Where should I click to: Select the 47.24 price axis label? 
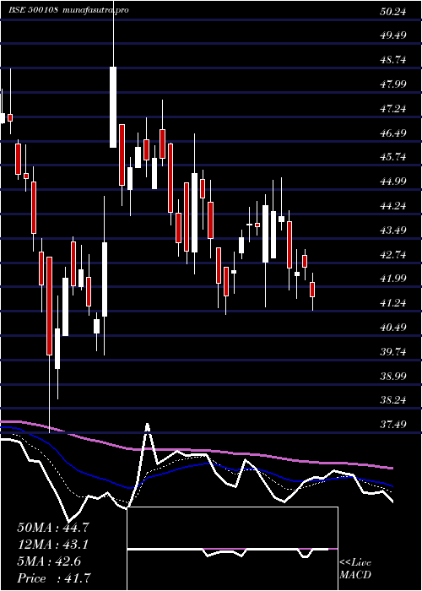392,109
